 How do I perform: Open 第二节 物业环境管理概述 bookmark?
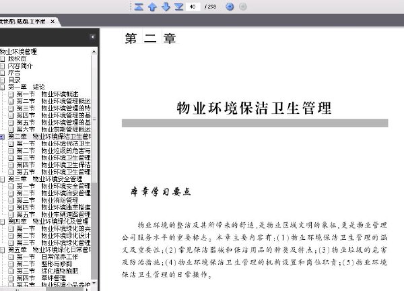pos(54,101)
